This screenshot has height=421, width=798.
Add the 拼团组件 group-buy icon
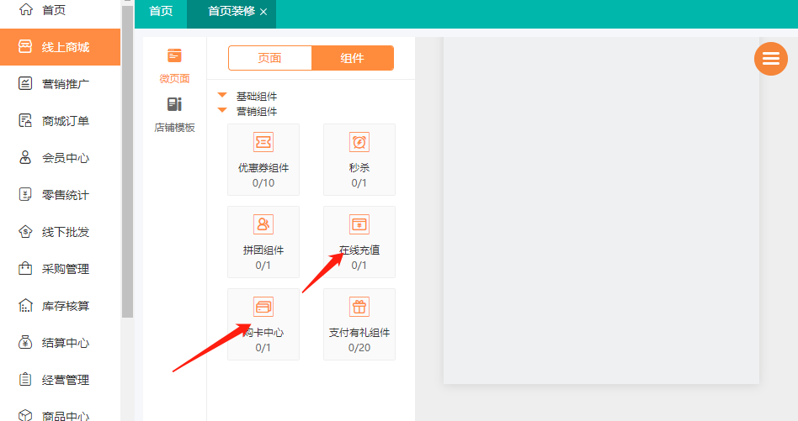[x=263, y=224]
